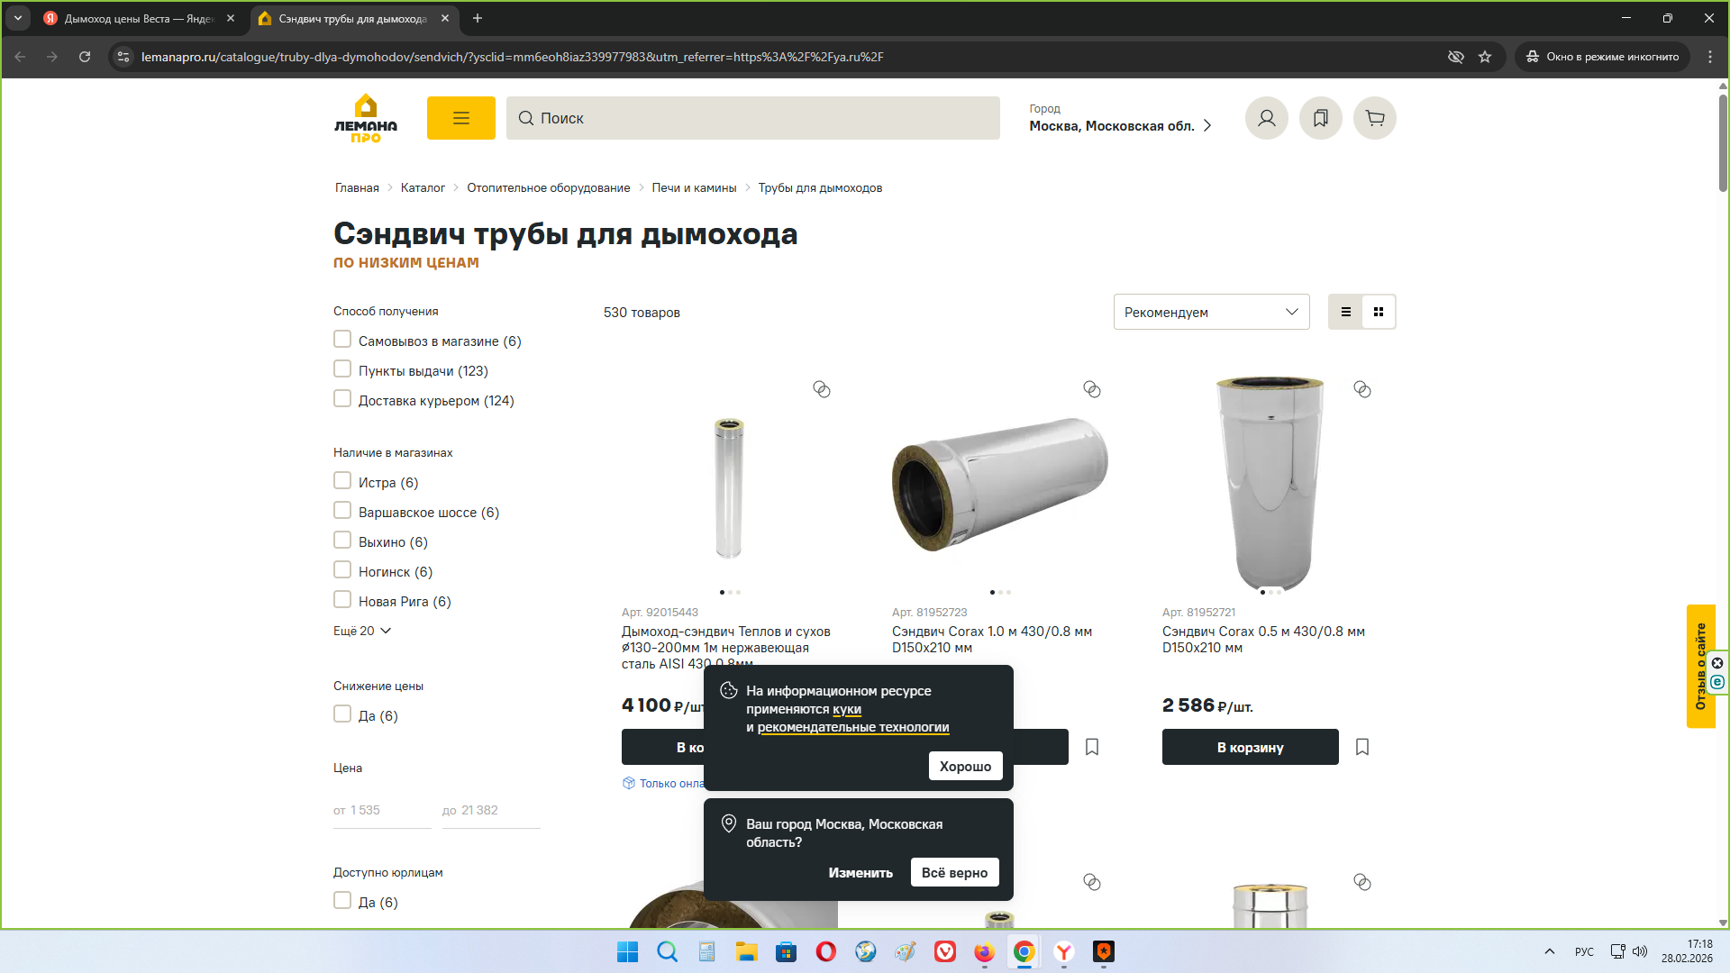Enable Самовывоз в магазине filter

[342, 340]
